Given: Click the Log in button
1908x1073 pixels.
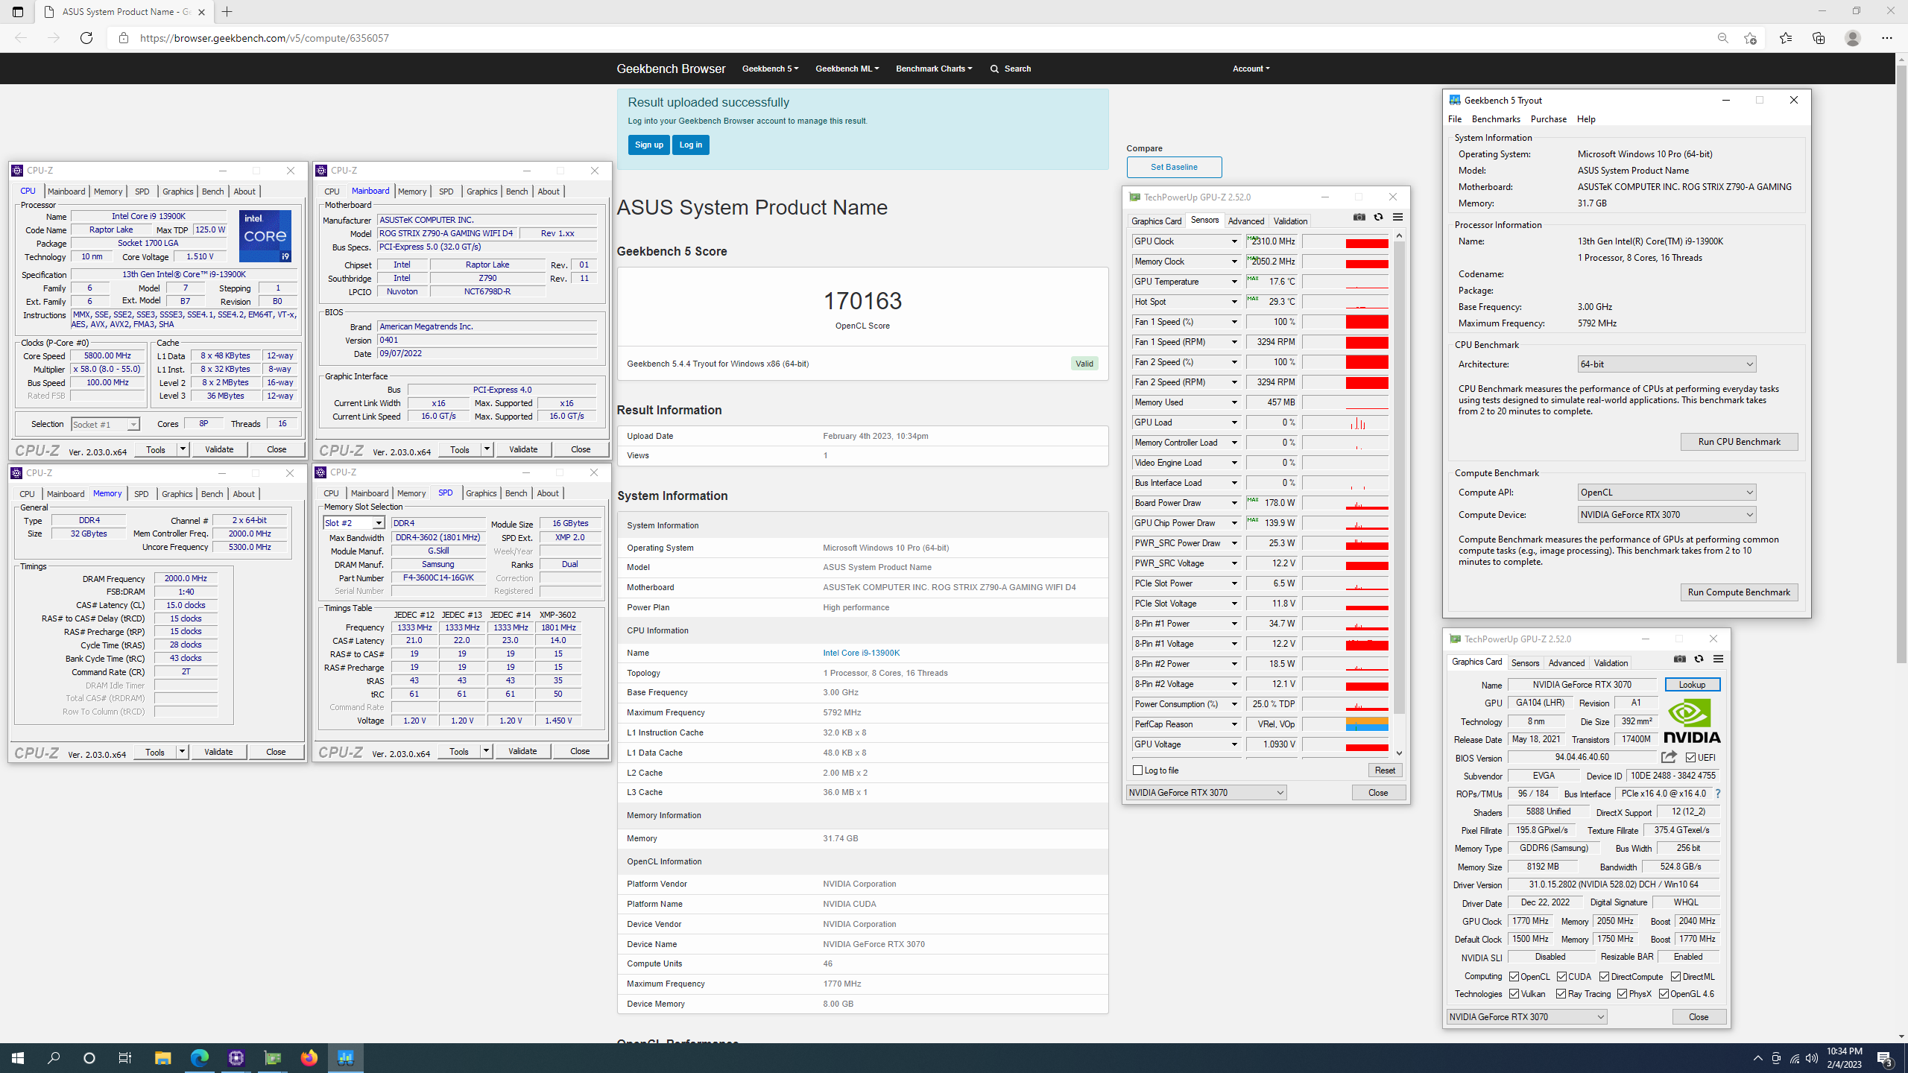Looking at the screenshot, I should point(691,145).
